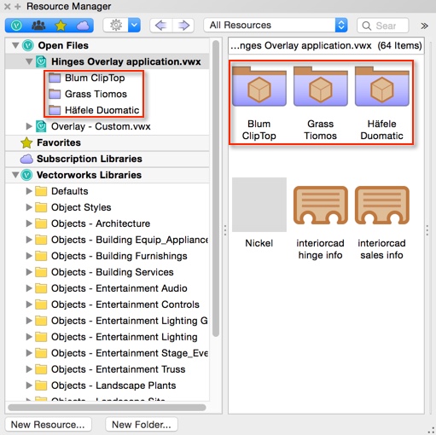Go back with left arrow button
436x435 pixels.
coord(161,26)
